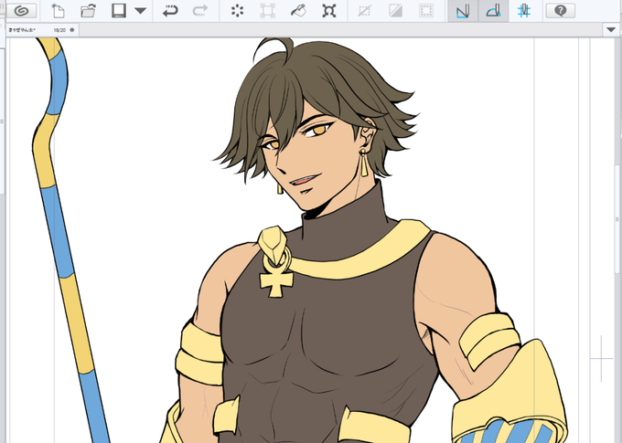The image size is (622, 443).
Task: Click the vertical scrollbar of the canvas
Action: click(617, 218)
